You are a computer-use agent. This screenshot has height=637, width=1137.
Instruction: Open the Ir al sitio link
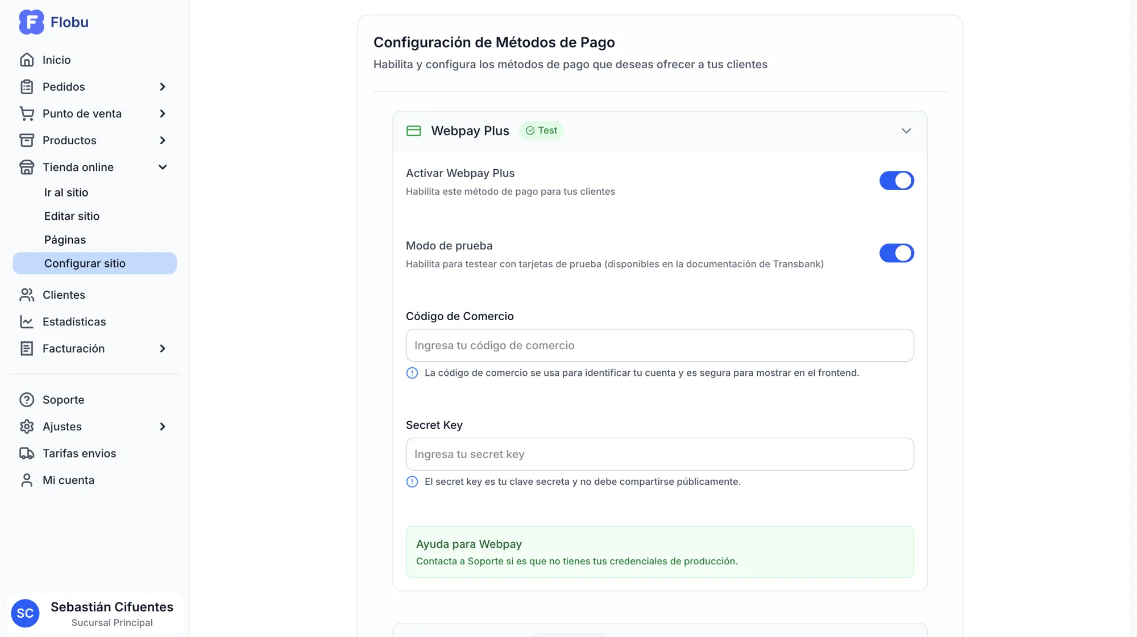66,192
